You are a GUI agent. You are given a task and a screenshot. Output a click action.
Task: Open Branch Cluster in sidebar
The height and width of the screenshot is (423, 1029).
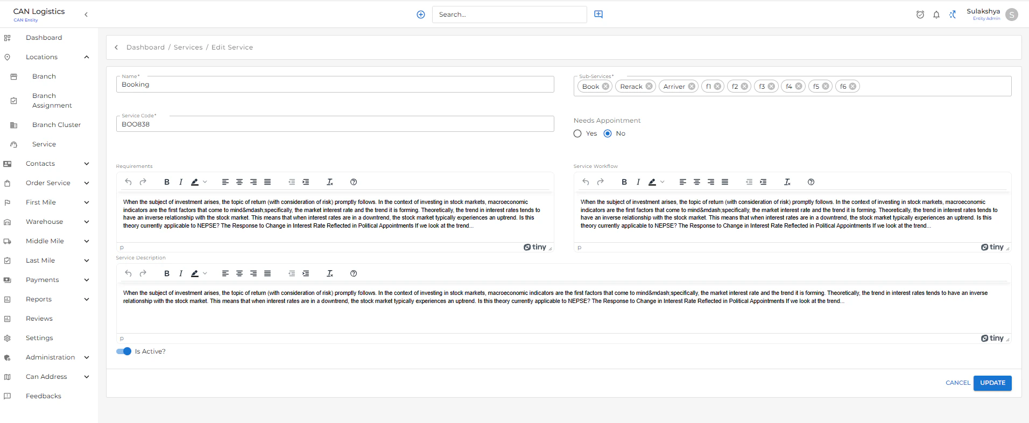[56, 125]
